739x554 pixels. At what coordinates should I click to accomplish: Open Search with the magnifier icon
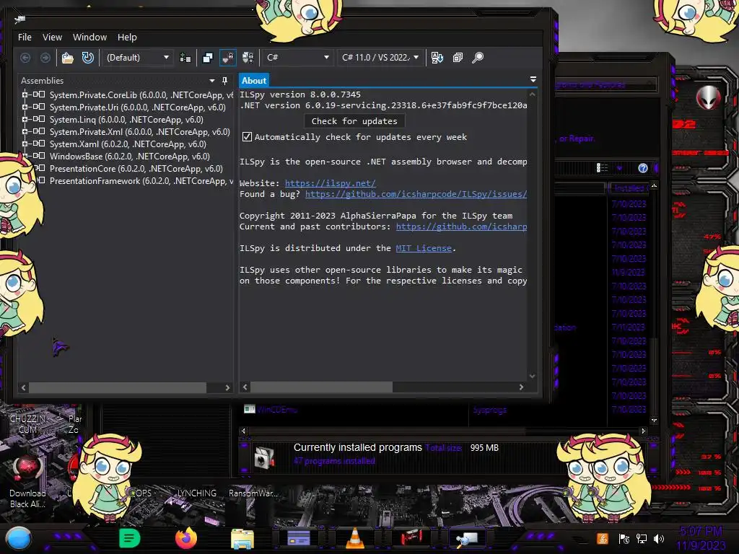pos(478,58)
